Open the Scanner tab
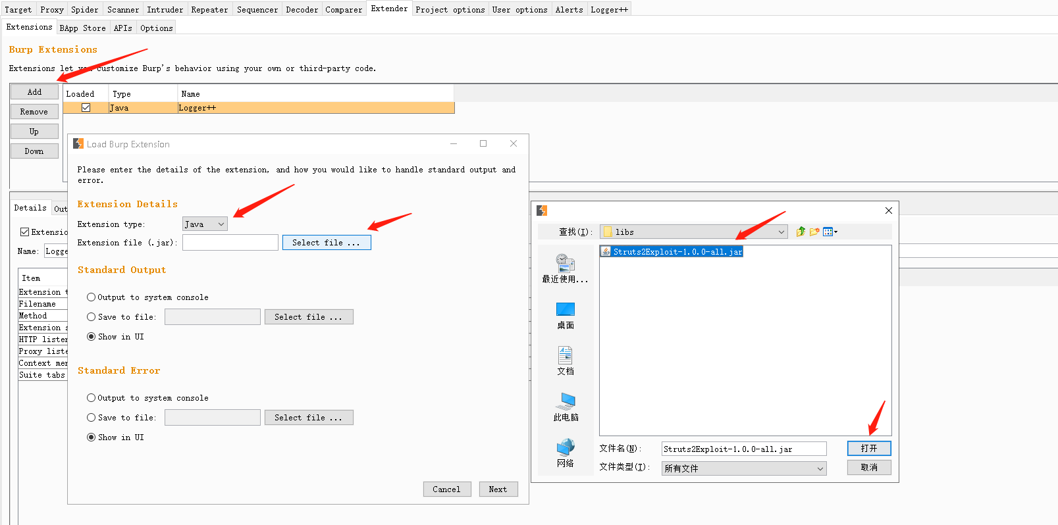 tap(123, 9)
